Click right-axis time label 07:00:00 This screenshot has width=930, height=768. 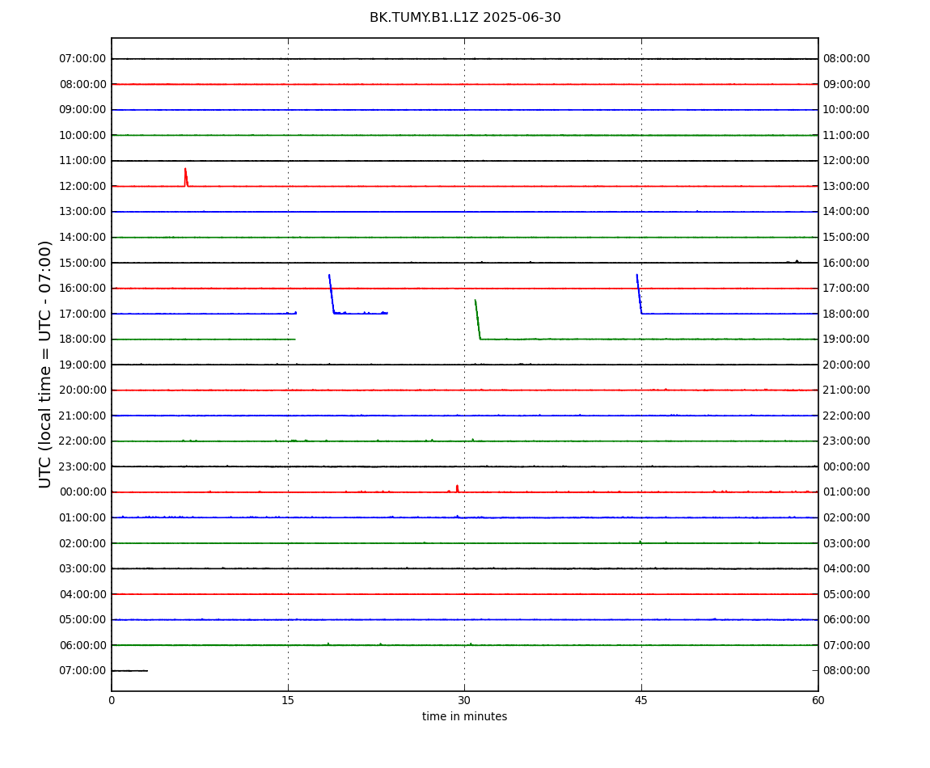tap(847, 645)
